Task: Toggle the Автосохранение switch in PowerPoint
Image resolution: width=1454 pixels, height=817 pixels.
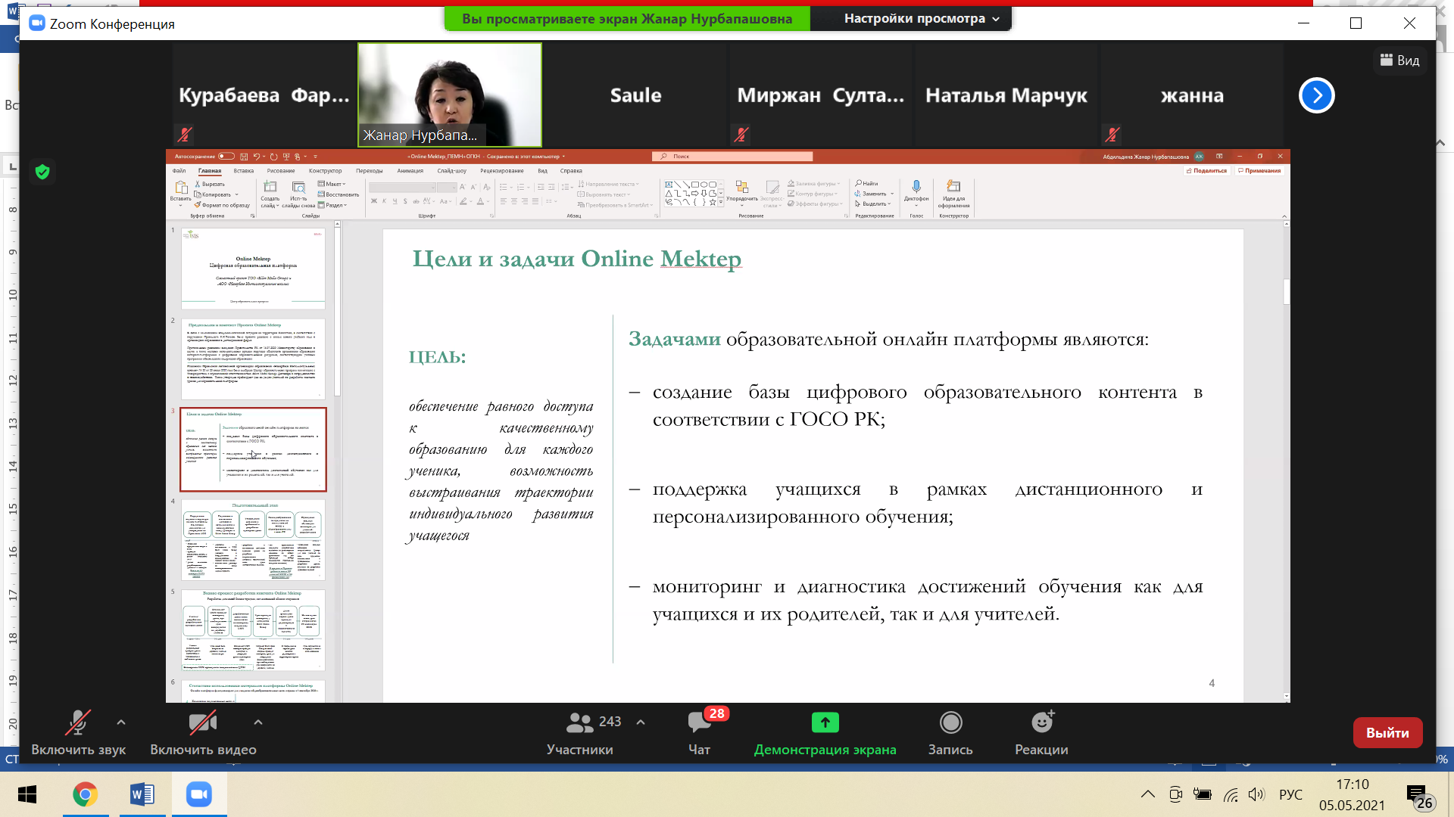Action: [x=226, y=157]
